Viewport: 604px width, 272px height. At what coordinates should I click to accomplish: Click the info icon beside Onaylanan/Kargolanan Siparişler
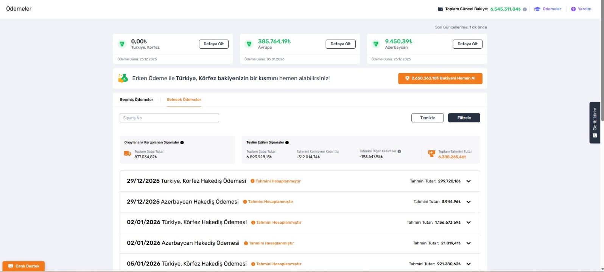pyautogui.click(x=182, y=142)
